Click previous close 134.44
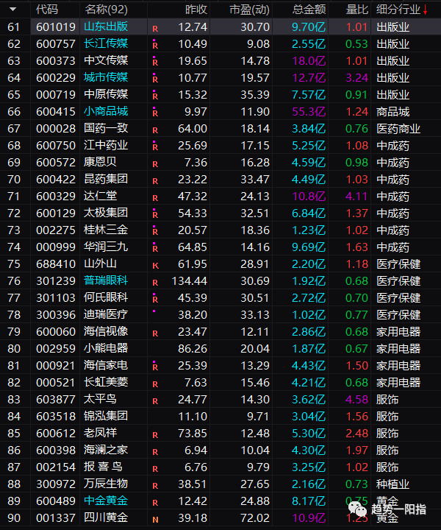 point(190,281)
